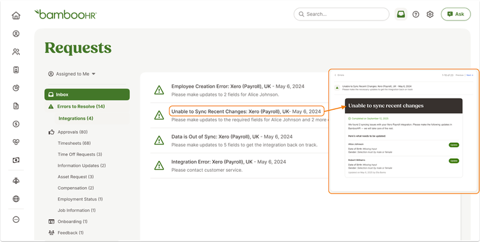Viewport: 480px width, 242px height.
Task: Open My Info profile icon in sidebar
Action: click(16, 34)
